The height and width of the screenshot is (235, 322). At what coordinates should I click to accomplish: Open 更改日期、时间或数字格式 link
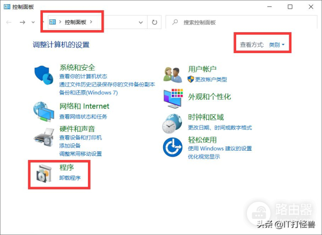(x=219, y=128)
